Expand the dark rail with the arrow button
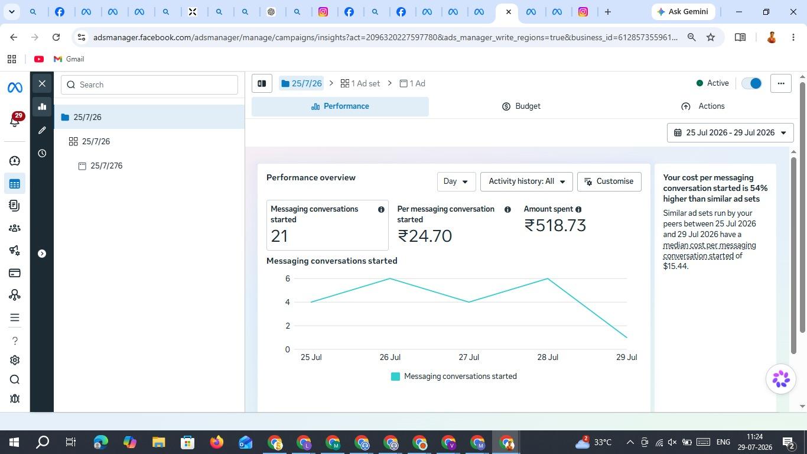 (42, 254)
